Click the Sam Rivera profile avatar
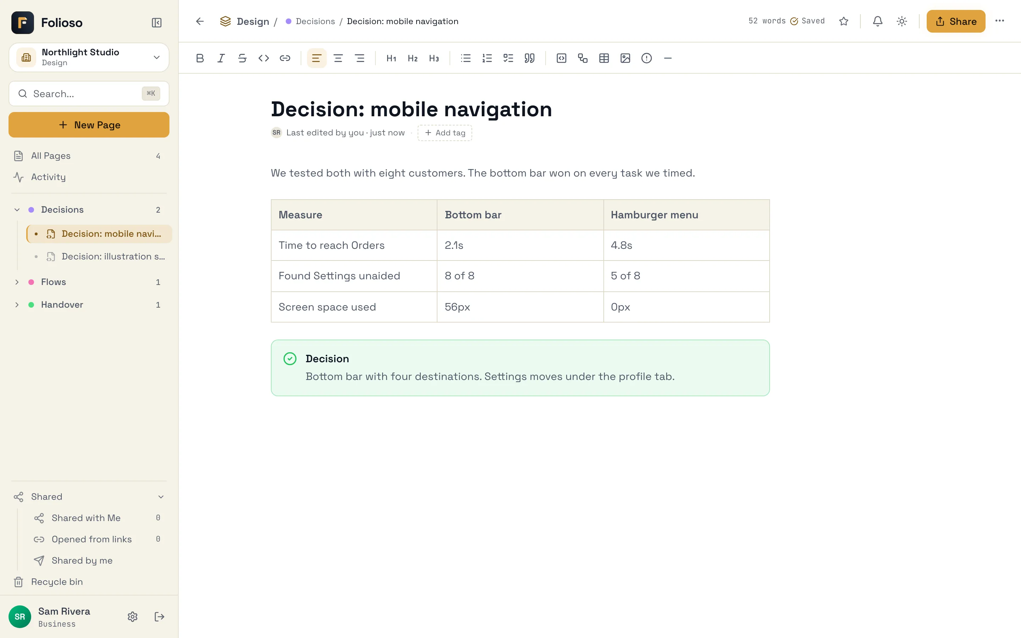Screen dimensions: 1021x638 click(x=20, y=616)
